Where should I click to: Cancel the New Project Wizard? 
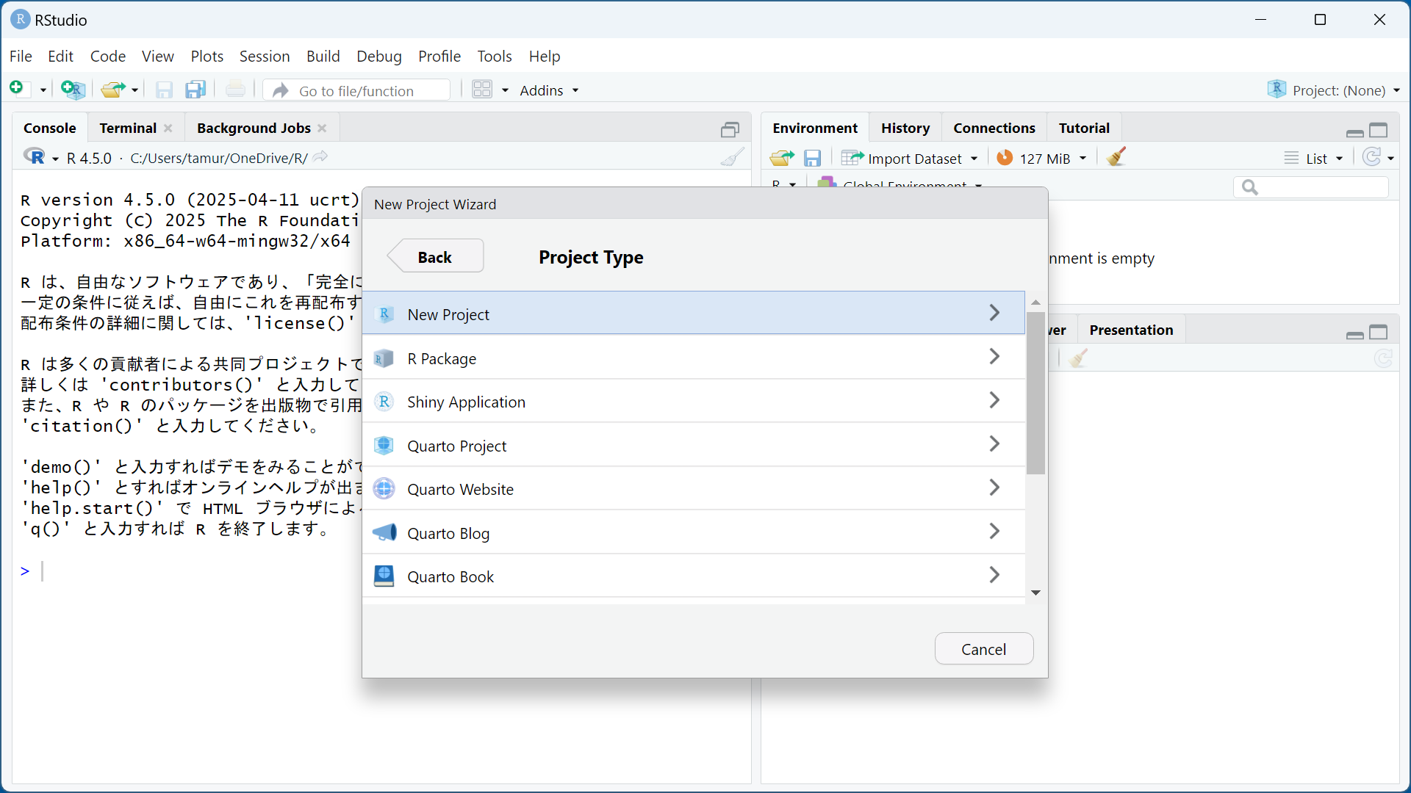983,649
